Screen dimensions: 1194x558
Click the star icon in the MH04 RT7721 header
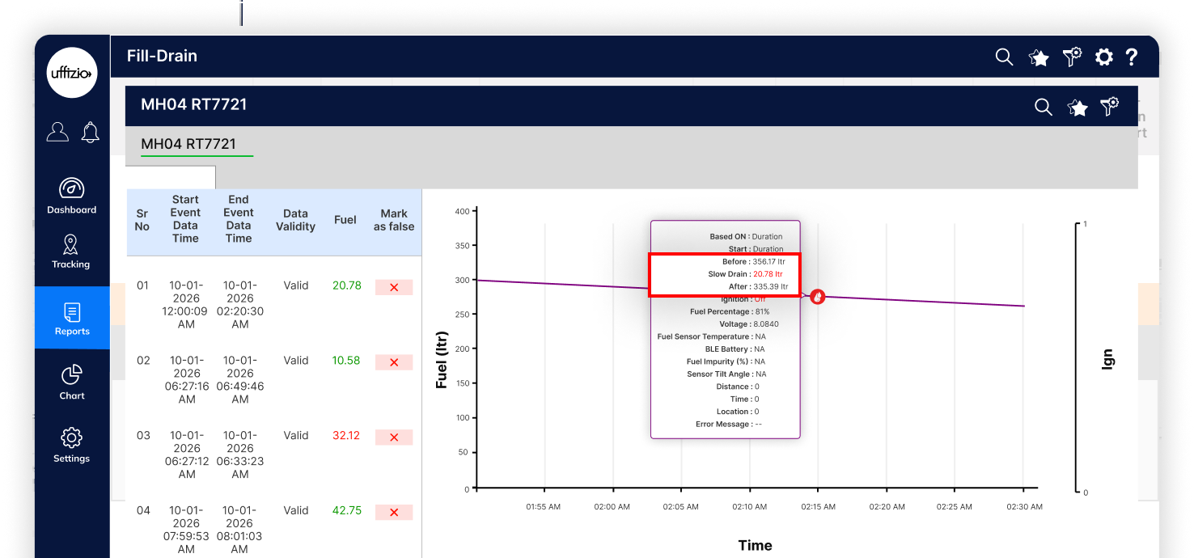pyautogui.click(x=1077, y=107)
